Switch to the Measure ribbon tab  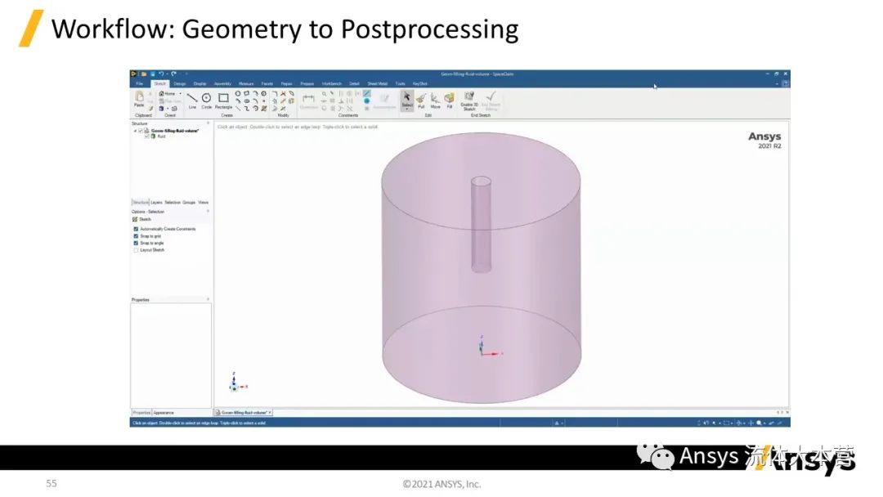pyautogui.click(x=246, y=83)
